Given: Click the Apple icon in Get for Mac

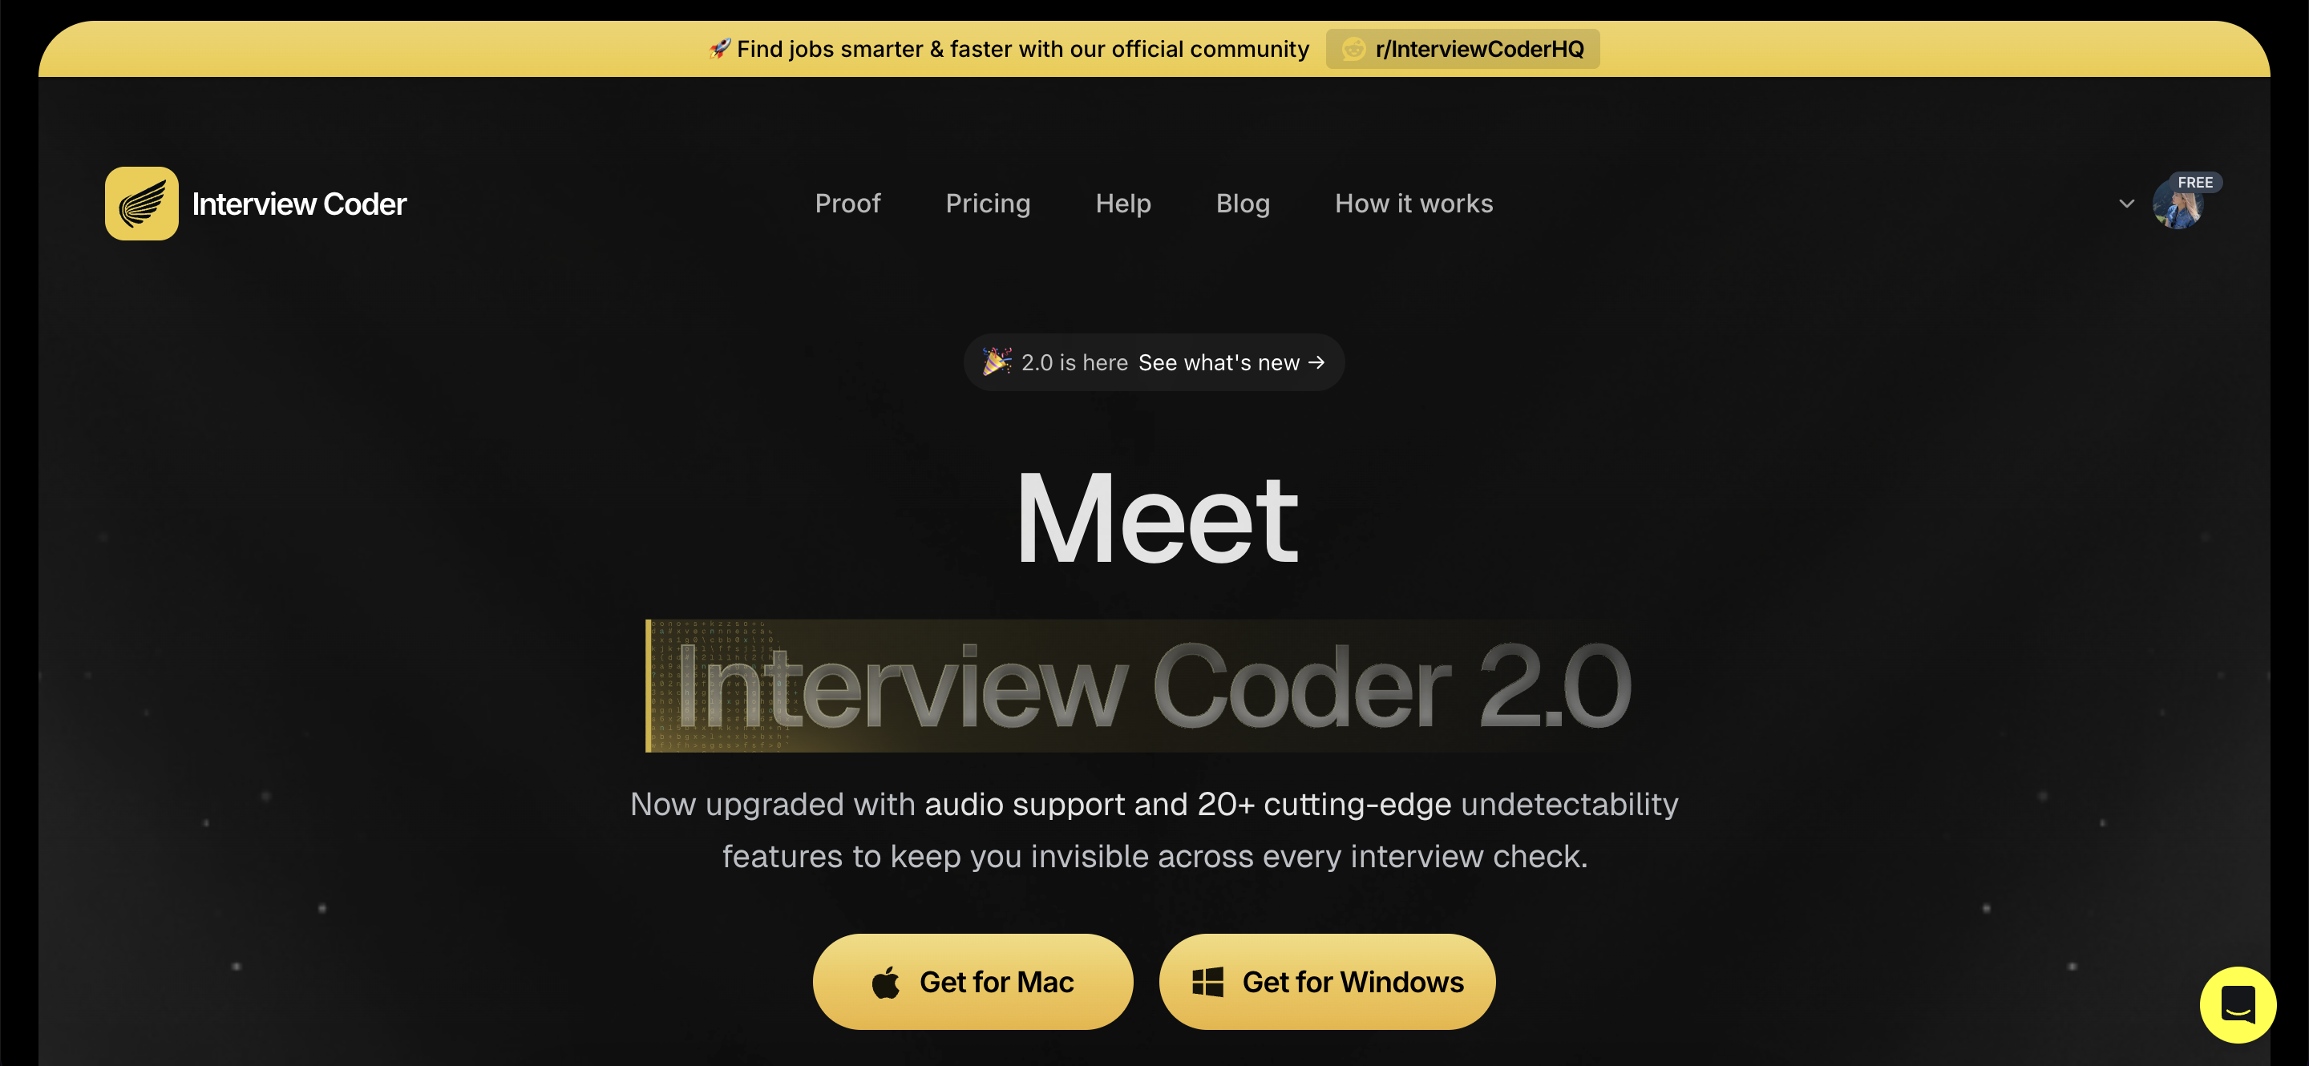Looking at the screenshot, I should click(886, 983).
